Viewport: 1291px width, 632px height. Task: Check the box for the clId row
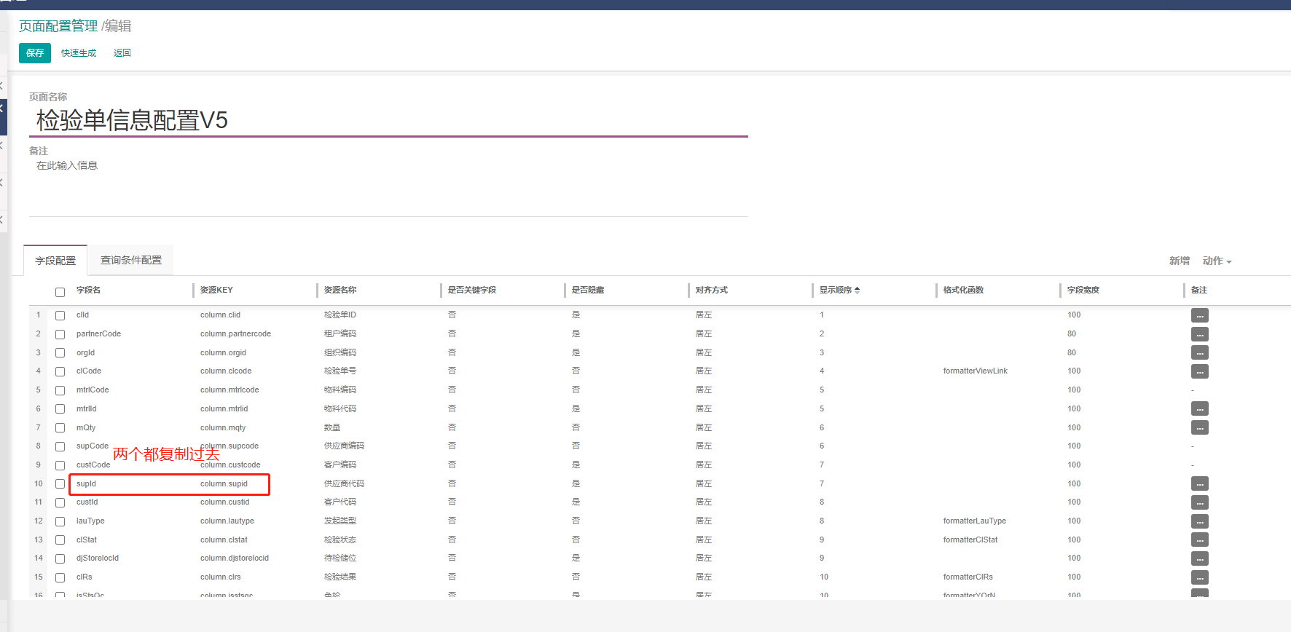(x=60, y=315)
